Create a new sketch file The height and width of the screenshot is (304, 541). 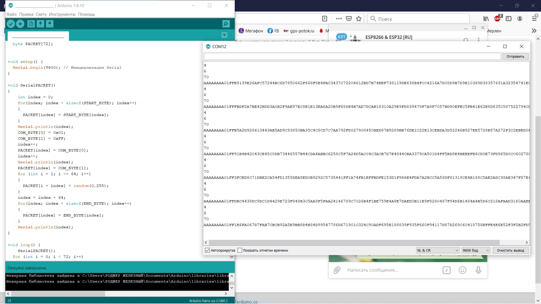[x=31, y=24]
